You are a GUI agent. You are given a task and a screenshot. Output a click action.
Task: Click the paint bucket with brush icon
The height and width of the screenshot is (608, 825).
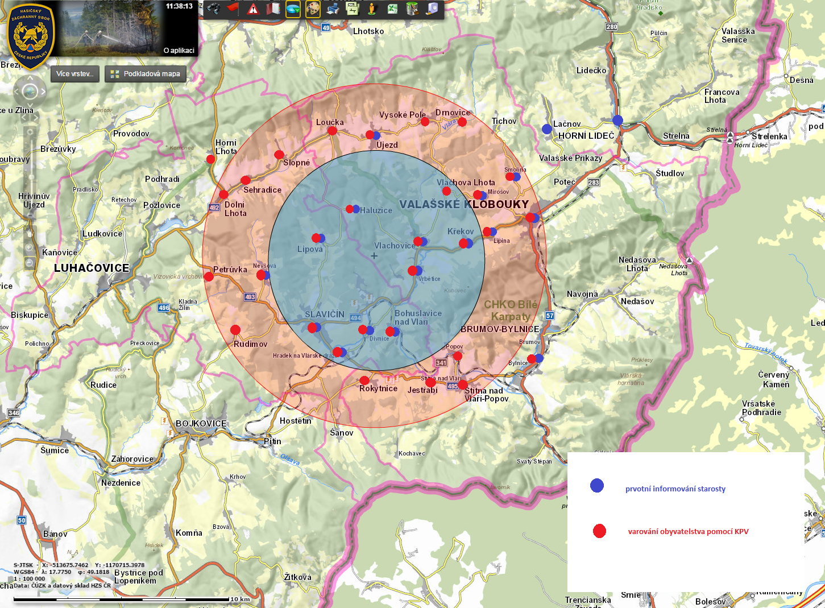coord(412,9)
